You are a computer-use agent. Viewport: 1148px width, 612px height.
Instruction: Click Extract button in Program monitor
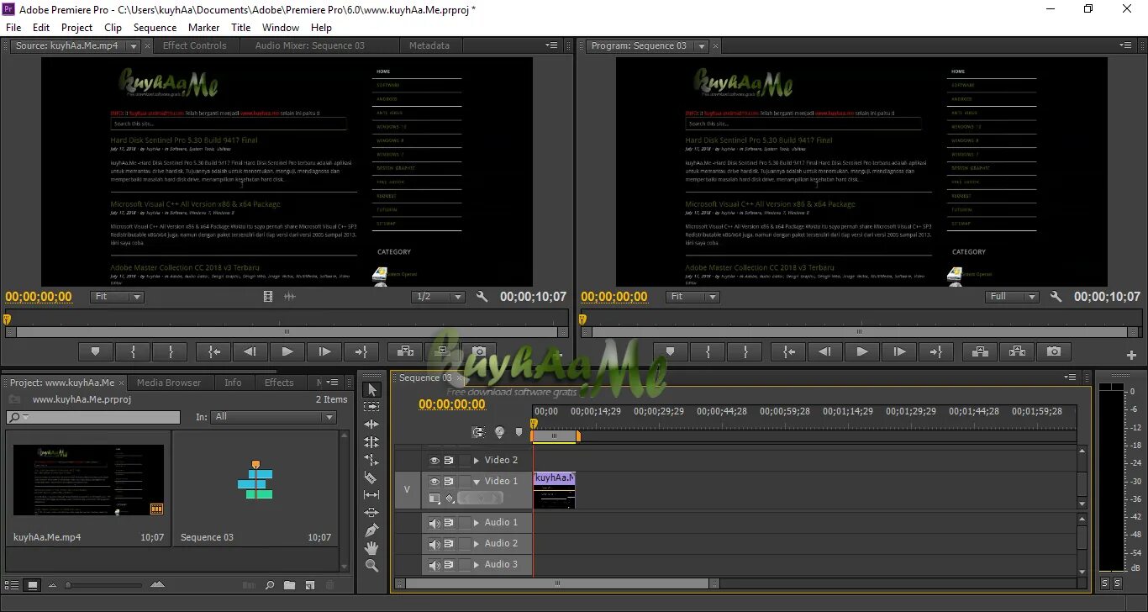(1017, 351)
